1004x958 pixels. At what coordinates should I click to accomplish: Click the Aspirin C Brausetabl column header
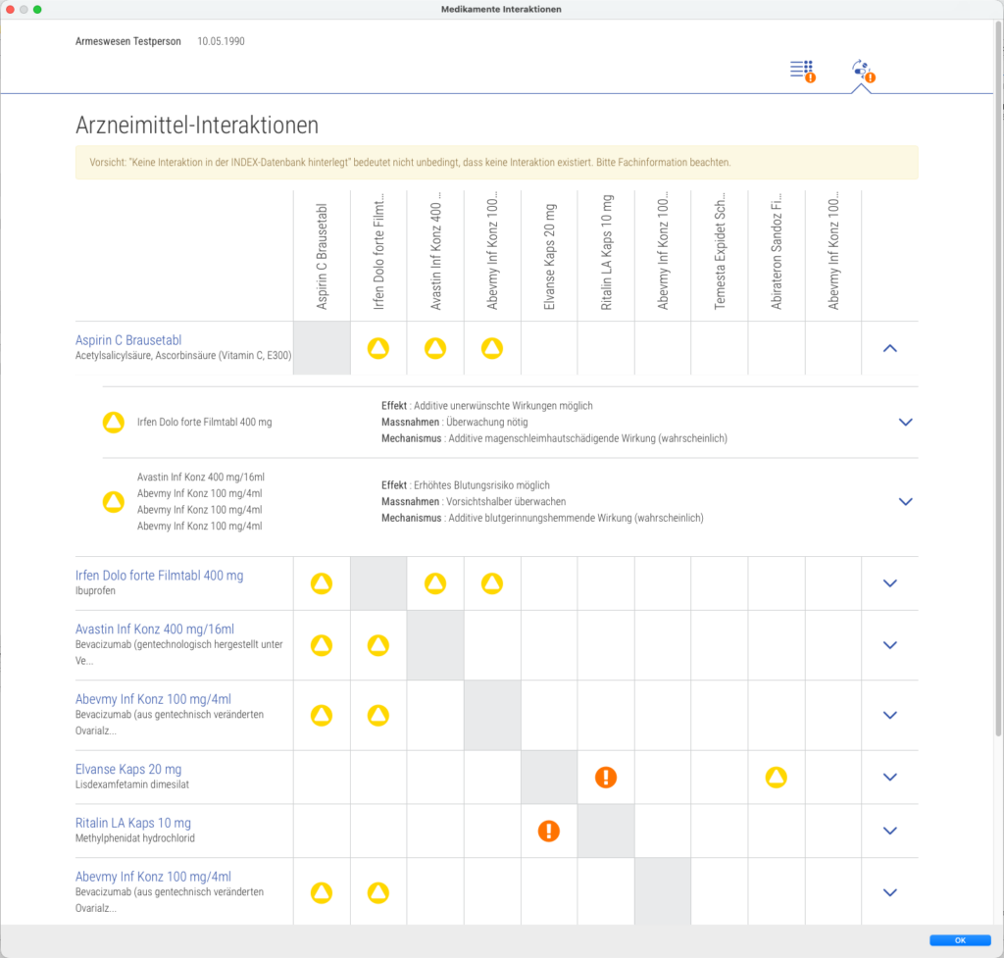pyautogui.click(x=322, y=256)
